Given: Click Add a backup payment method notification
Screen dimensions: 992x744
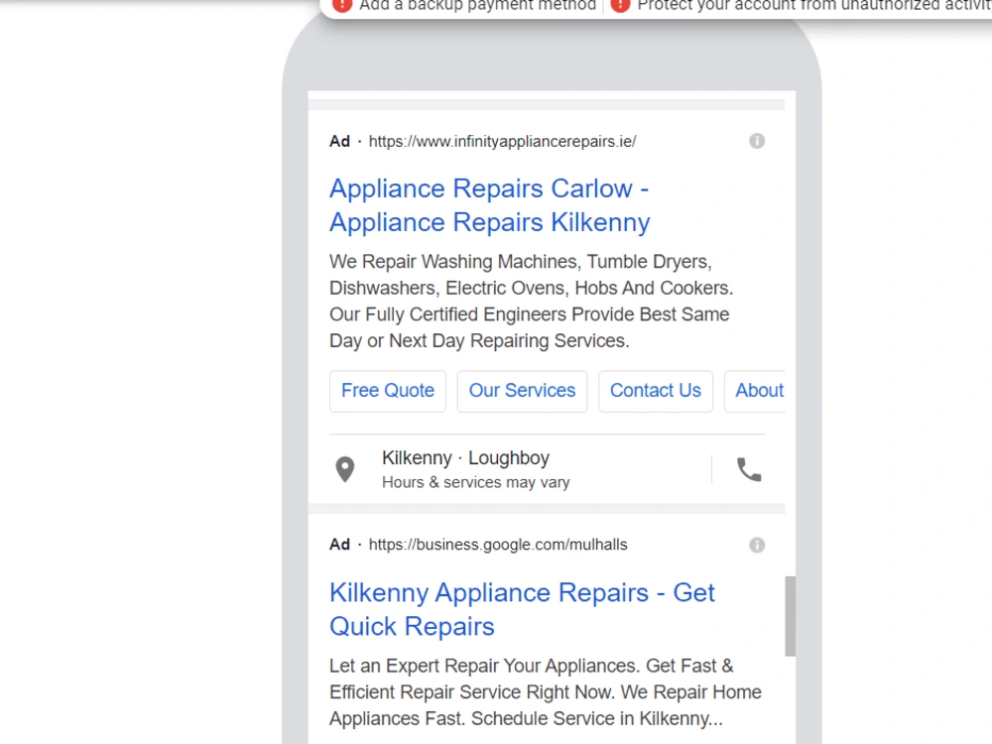Looking at the screenshot, I should pyautogui.click(x=478, y=6).
